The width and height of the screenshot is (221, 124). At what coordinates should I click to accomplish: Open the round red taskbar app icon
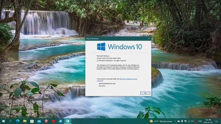(46, 121)
